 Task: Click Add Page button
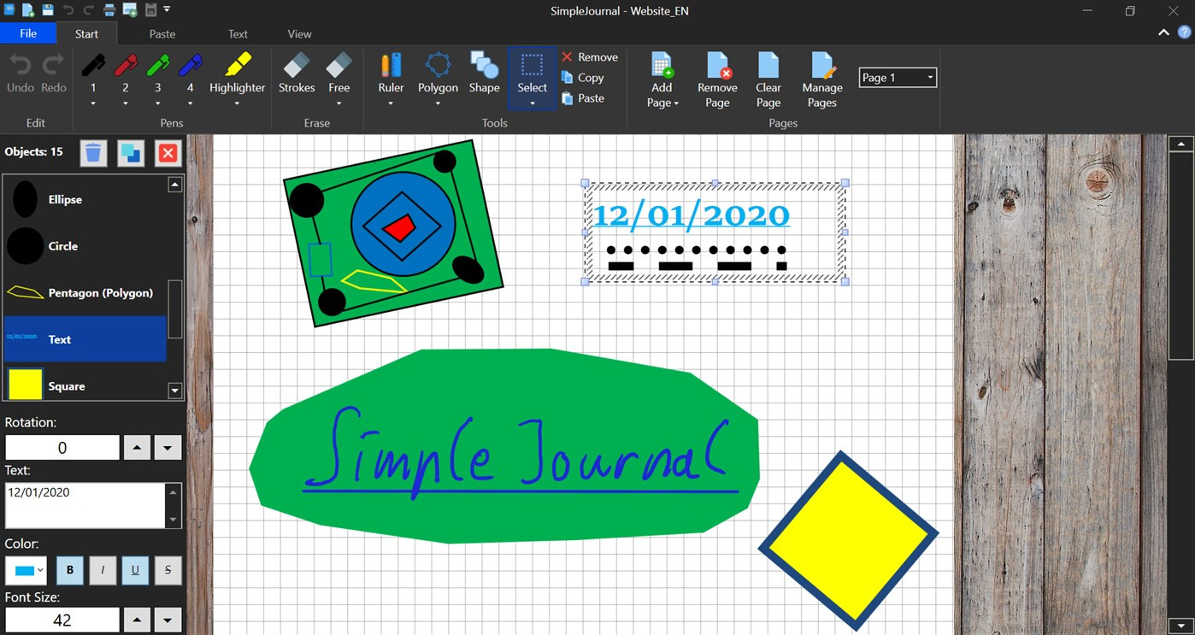[662, 79]
